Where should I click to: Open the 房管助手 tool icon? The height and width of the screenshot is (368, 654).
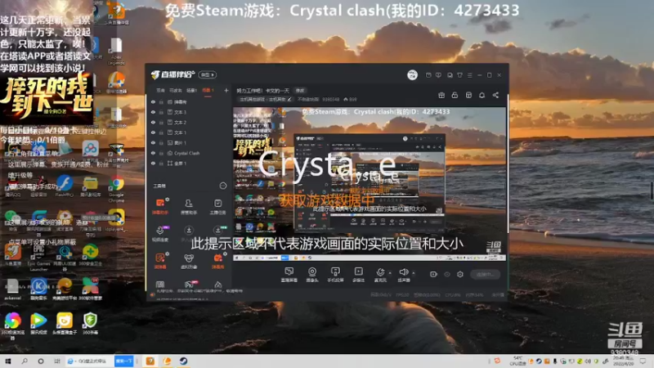(x=189, y=206)
